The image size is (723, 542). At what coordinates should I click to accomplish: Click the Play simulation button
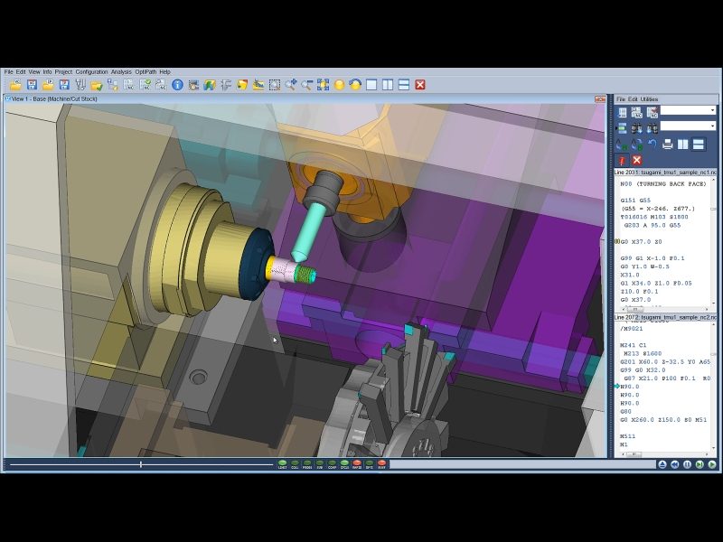click(x=712, y=464)
